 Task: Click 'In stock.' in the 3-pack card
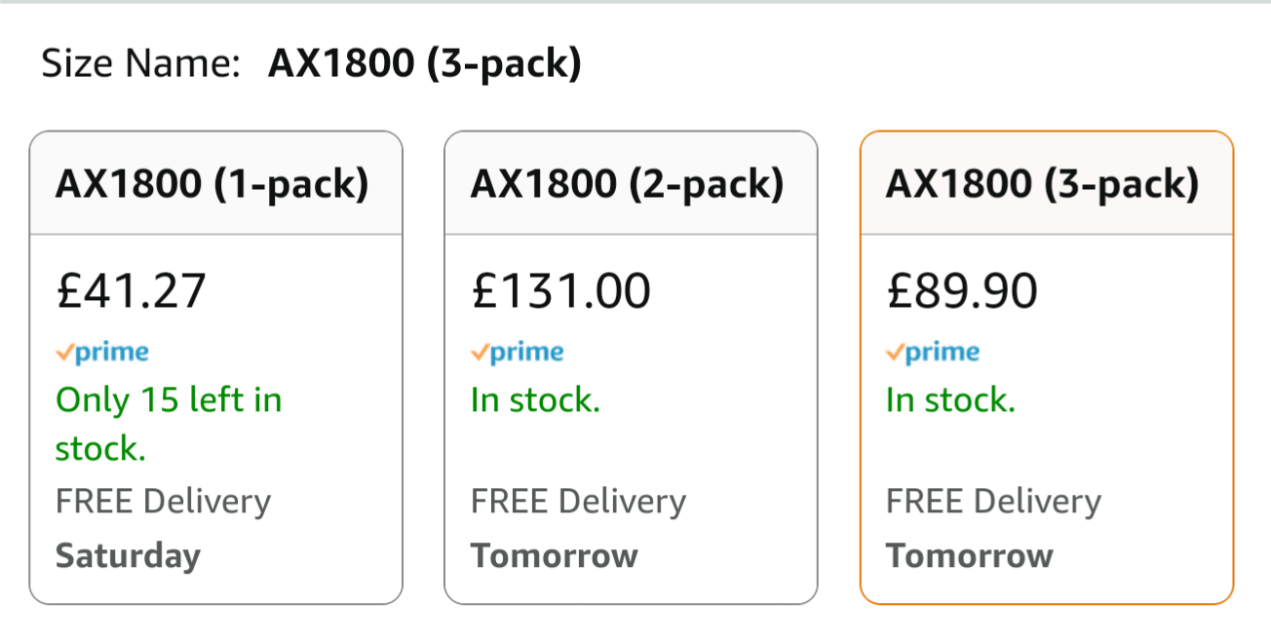click(950, 400)
